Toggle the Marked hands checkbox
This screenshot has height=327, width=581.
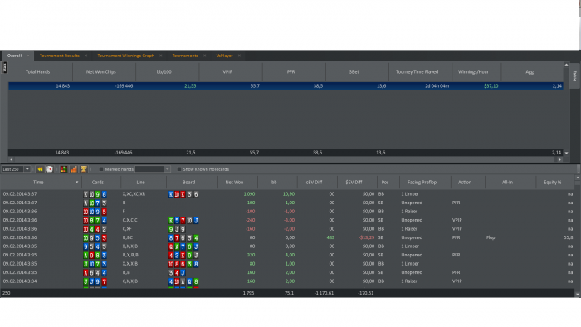pos(100,169)
